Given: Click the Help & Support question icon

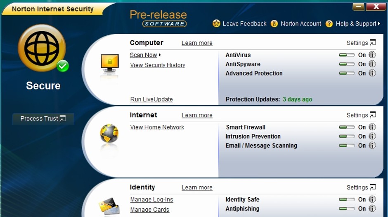Looking at the screenshot, I should tap(329, 24).
